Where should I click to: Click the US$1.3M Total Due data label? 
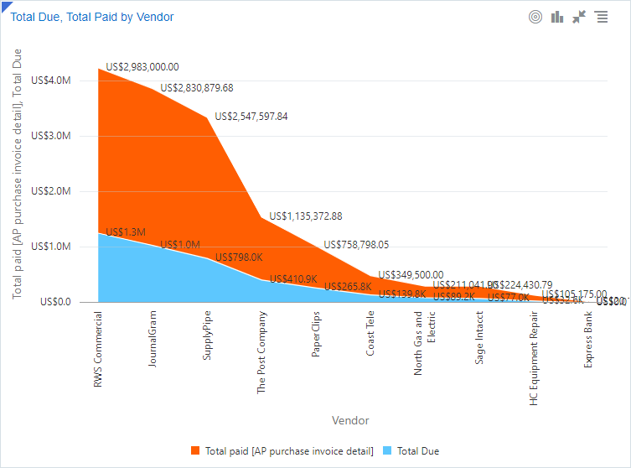click(126, 232)
